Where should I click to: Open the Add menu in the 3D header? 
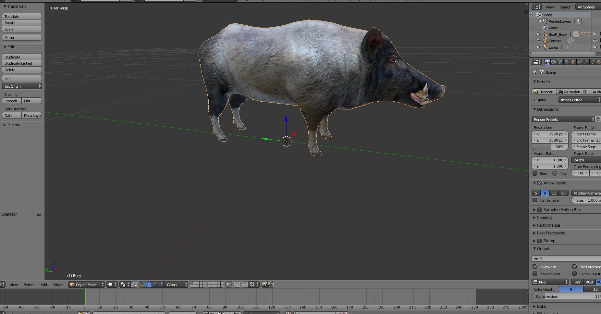[x=43, y=284]
